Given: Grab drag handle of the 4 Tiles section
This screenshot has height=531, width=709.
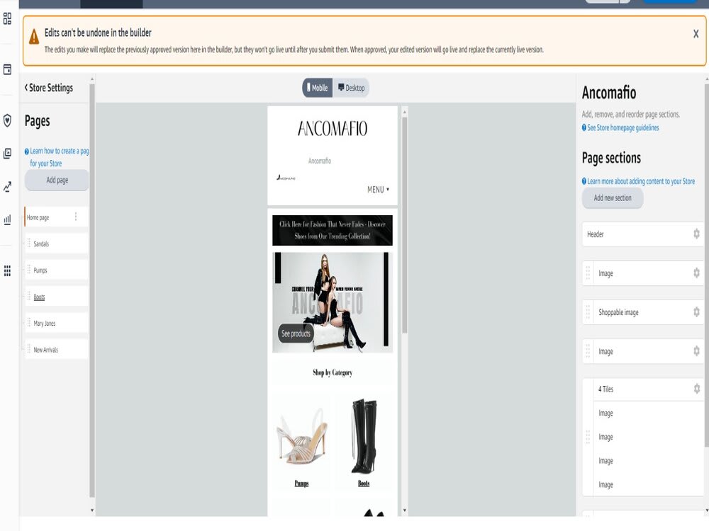Looking at the screenshot, I should pyautogui.click(x=588, y=437).
